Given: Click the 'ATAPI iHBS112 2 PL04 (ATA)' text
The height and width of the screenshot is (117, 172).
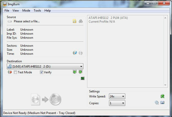Looking at the screenshot, I should [108, 18].
